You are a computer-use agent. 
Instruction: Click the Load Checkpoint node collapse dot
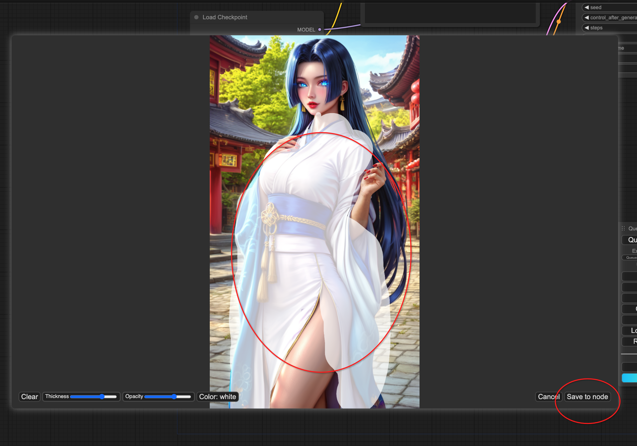[x=196, y=17]
